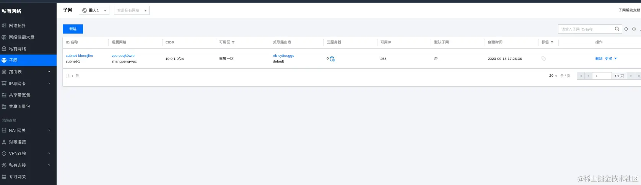The image size is (641, 185).
Task: Click the 新建 button
Action: pos(73,29)
